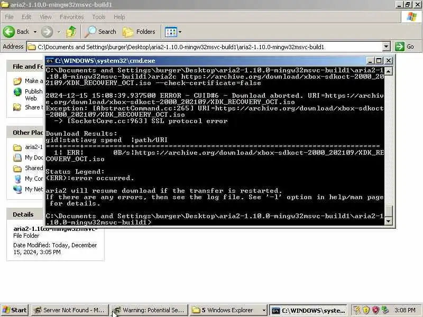Click the My Documents icon in sidebar
The image size is (423, 317).
coord(17,157)
